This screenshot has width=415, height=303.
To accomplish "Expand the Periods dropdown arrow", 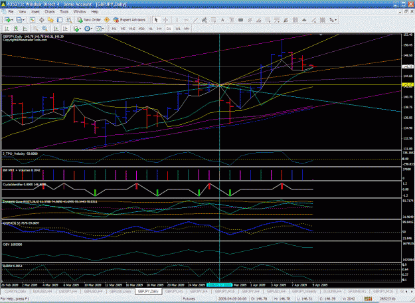I will (92, 29).
